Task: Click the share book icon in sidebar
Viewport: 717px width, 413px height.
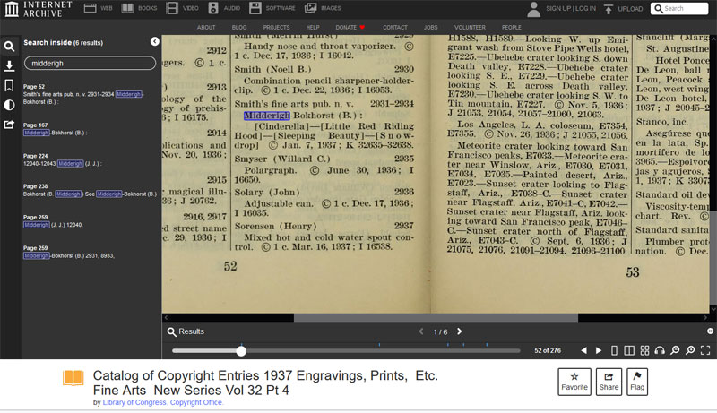Action: (9, 125)
